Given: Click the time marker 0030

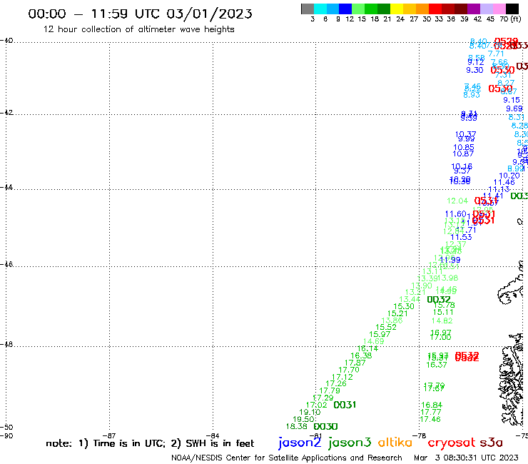Looking at the screenshot, I should coord(325,427).
